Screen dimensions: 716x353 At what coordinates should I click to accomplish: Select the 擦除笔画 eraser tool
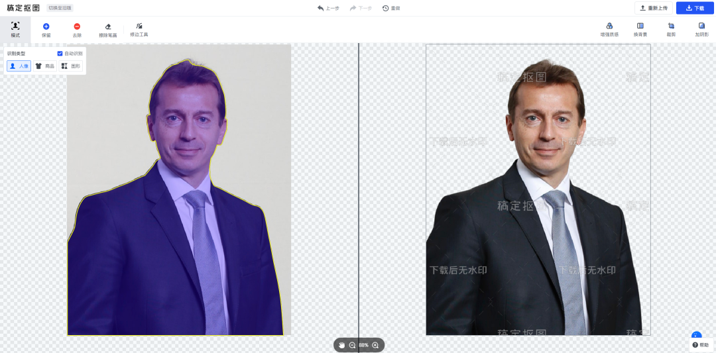[x=108, y=30]
